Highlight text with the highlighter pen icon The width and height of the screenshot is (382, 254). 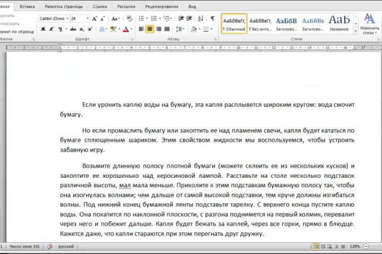point(113,29)
